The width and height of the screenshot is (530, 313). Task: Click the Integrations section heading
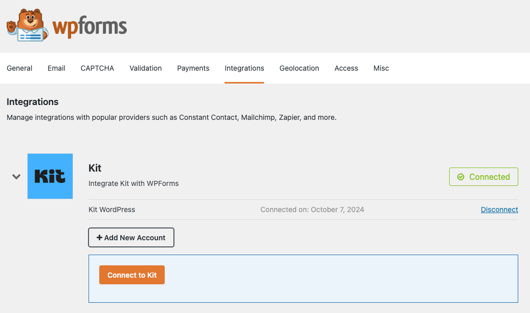pos(32,102)
